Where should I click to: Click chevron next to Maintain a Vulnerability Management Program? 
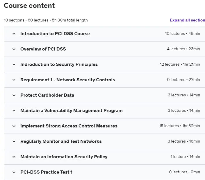tap(14, 111)
